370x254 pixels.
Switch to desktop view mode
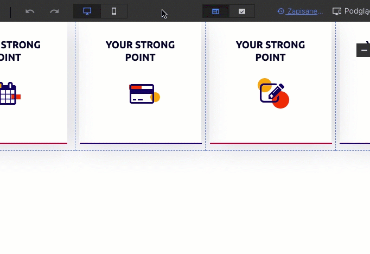[87, 11]
